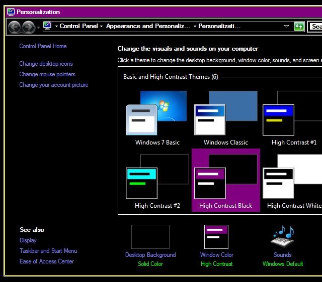The height and width of the screenshot is (282, 322).
Task: Click the Solid Color label
Action: (x=150, y=264)
